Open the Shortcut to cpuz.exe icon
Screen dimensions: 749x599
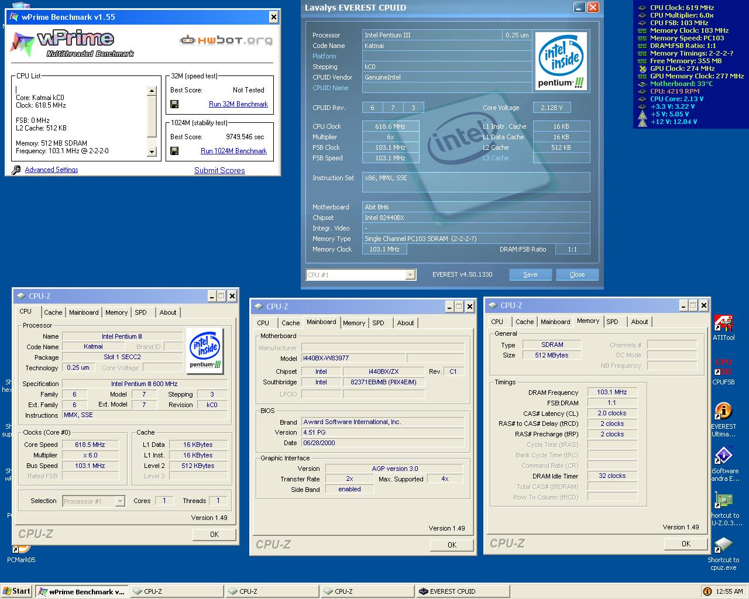point(723,545)
